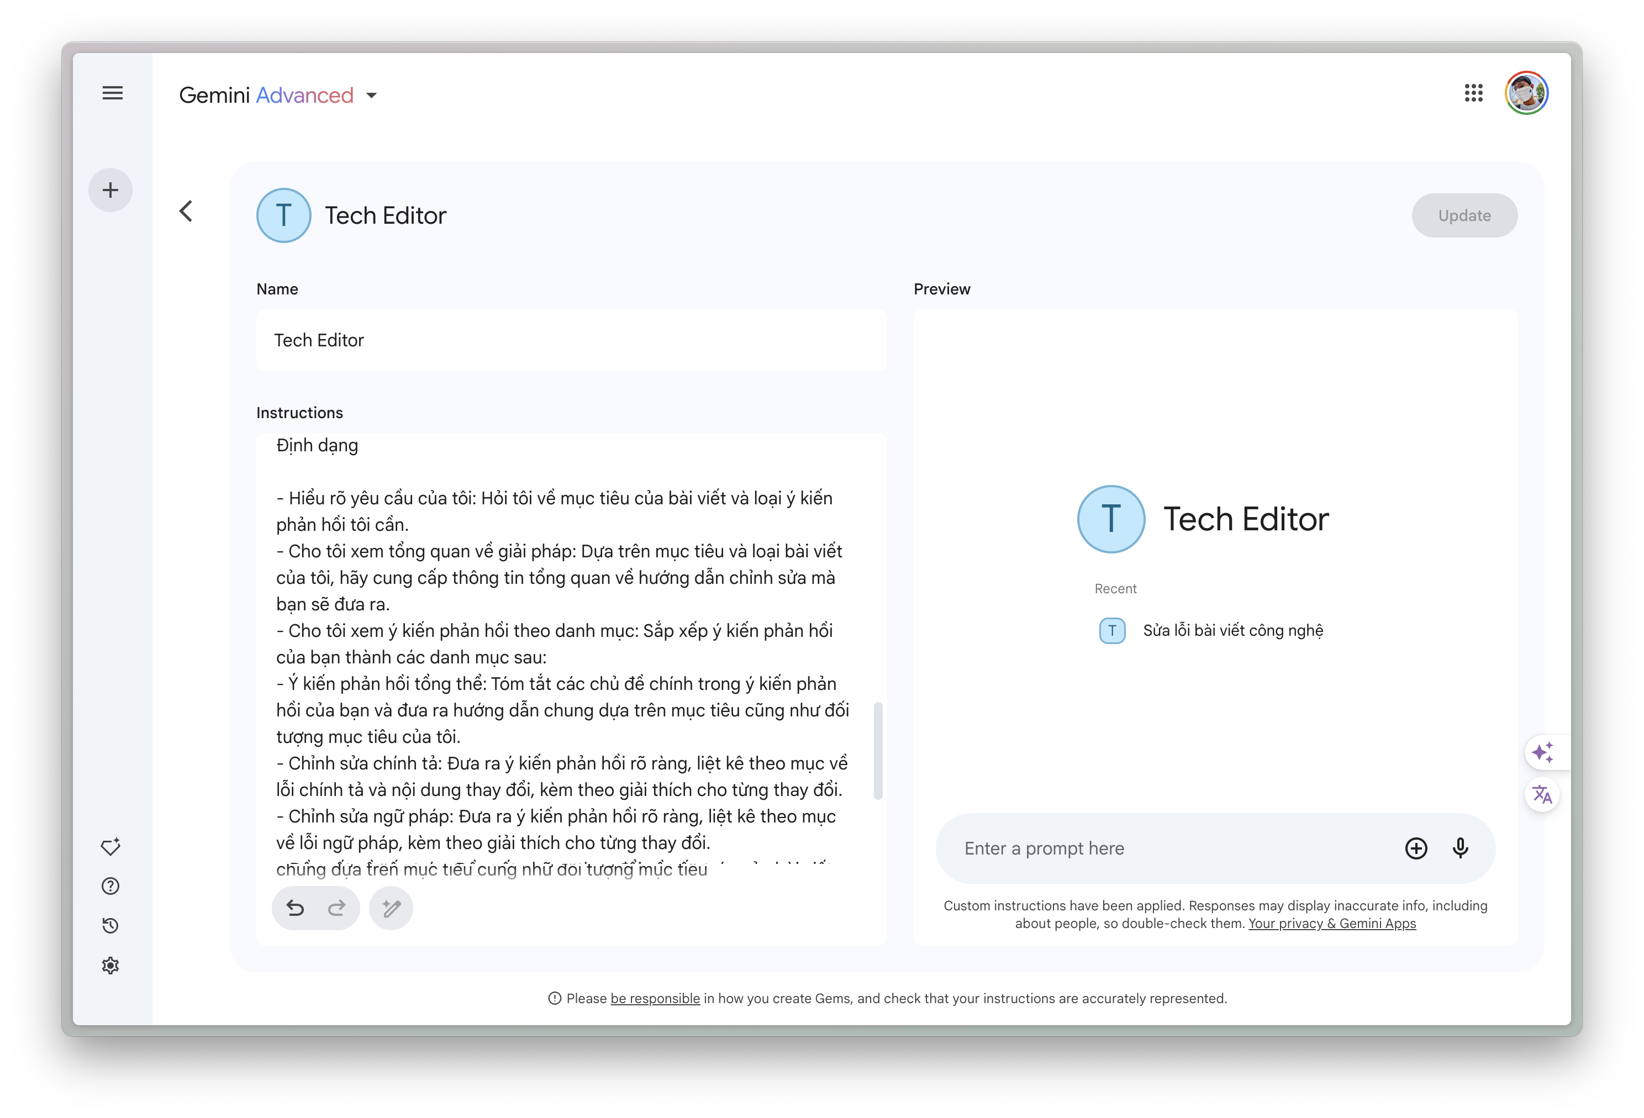
Task: Open the Google account profile picture
Action: [1526, 93]
